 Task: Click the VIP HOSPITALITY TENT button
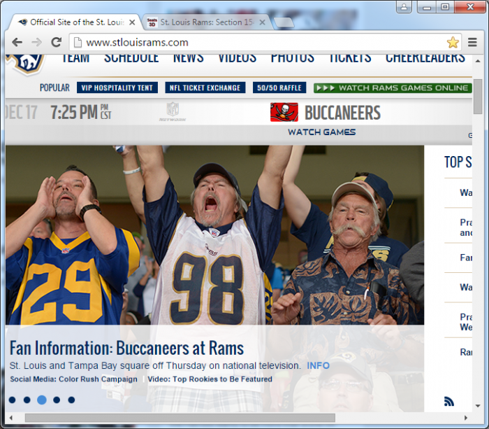coord(117,87)
